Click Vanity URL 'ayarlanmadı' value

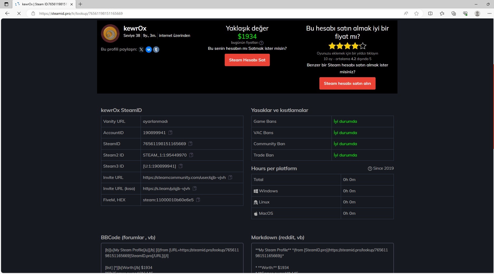coord(155,121)
